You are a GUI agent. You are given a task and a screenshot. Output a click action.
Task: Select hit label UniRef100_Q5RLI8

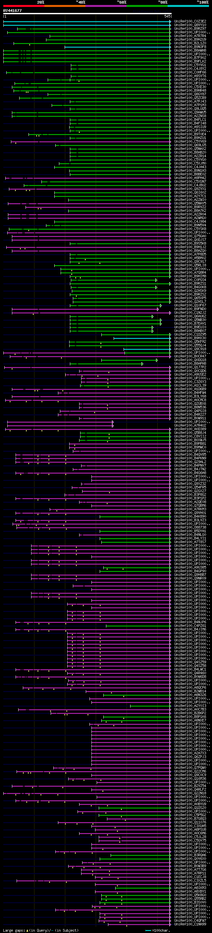tap(190, 265)
